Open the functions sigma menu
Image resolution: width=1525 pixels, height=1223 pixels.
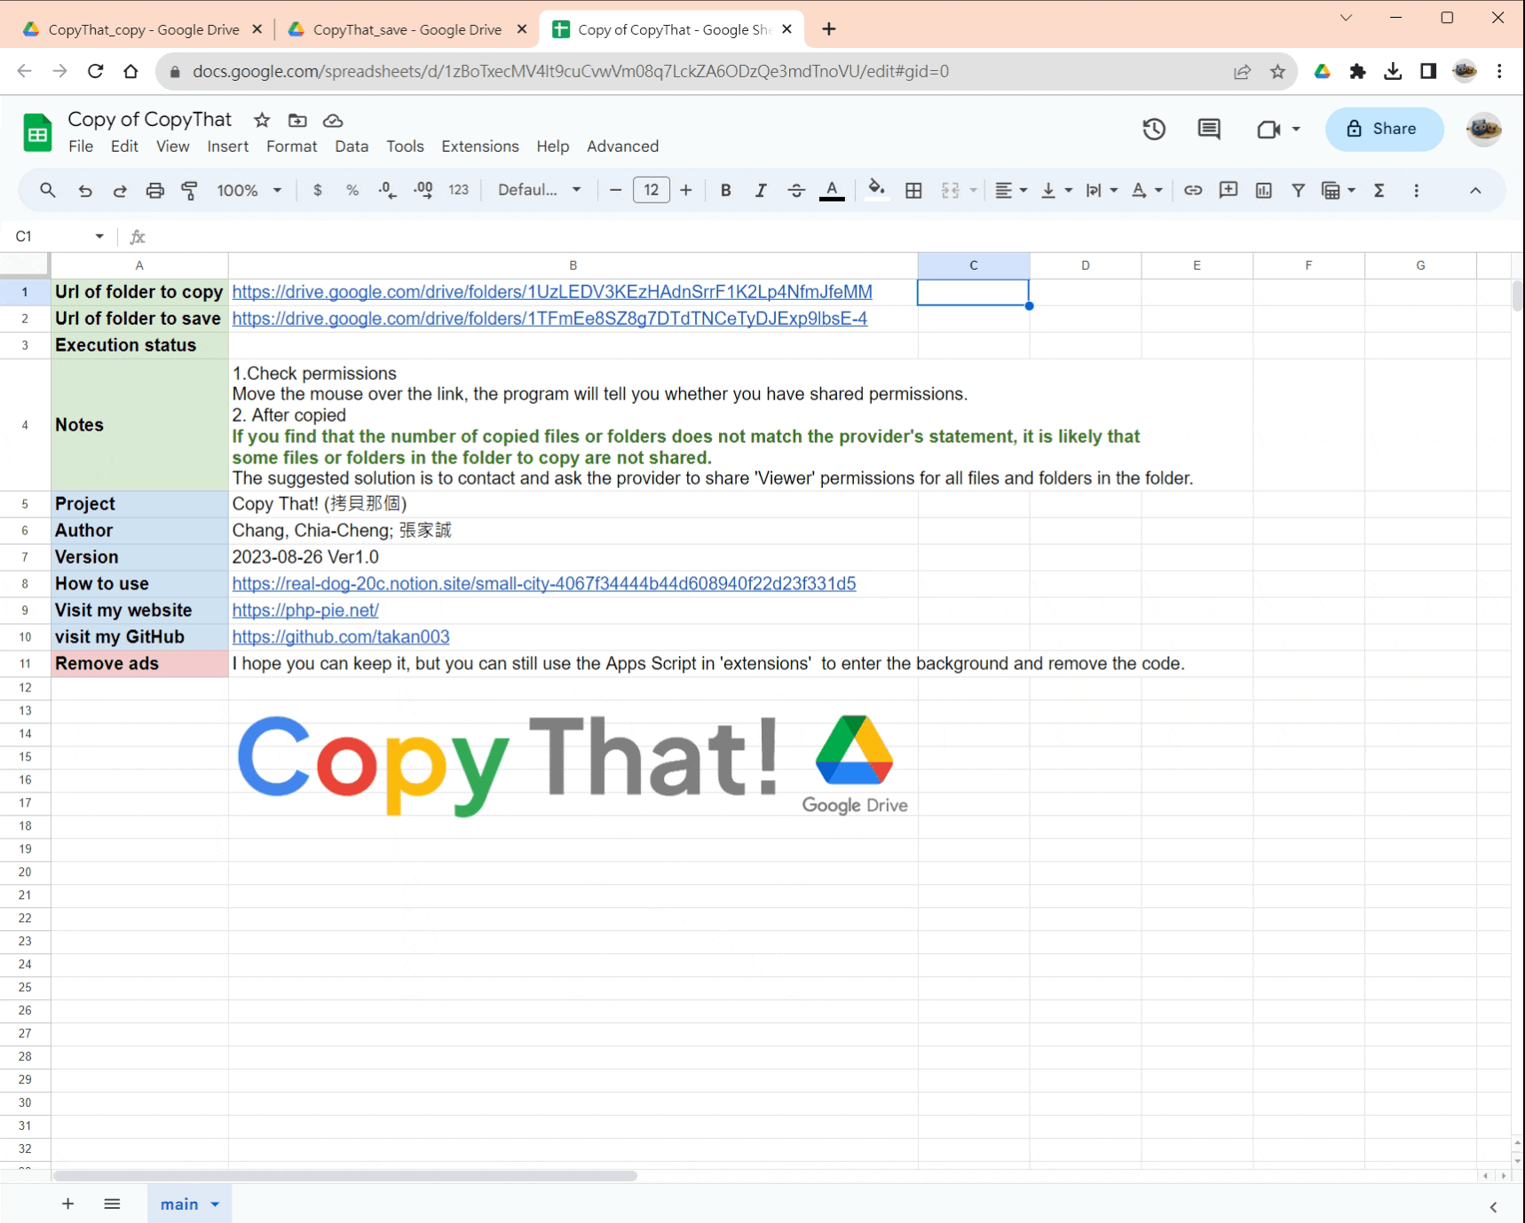[1379, 190]
